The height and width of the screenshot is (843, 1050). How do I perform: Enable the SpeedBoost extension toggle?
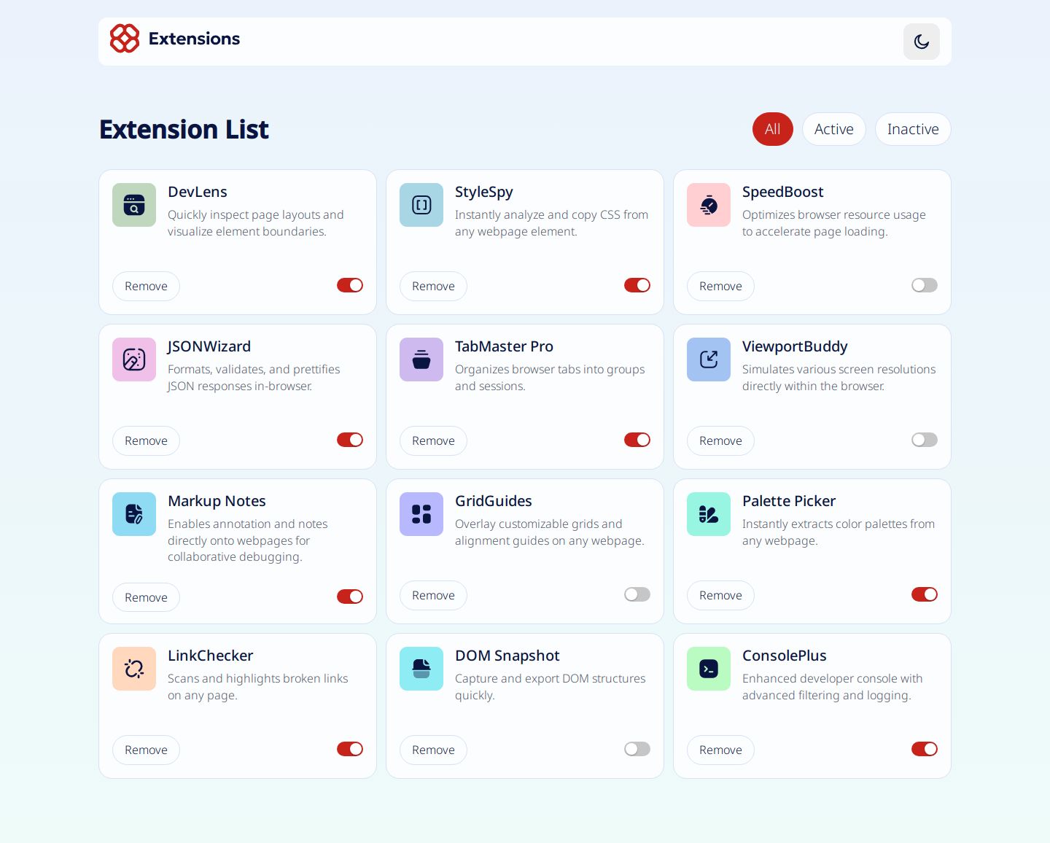click(x=924, y=285)
